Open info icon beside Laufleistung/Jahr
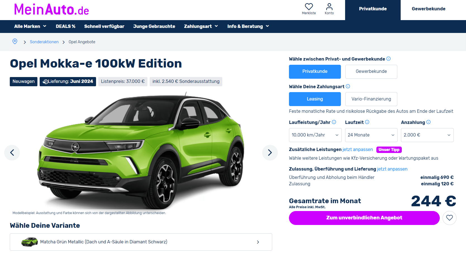The height and width of the screenshot is (254, 466). click(x=334, y=122)
